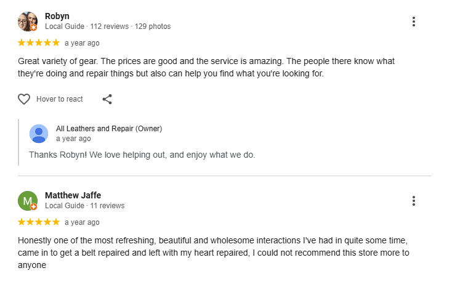Click the "a year ago" timestamp on Robyn's review
Image resolution: width=452 pixels, height=284 pixels.
(82, 43)
